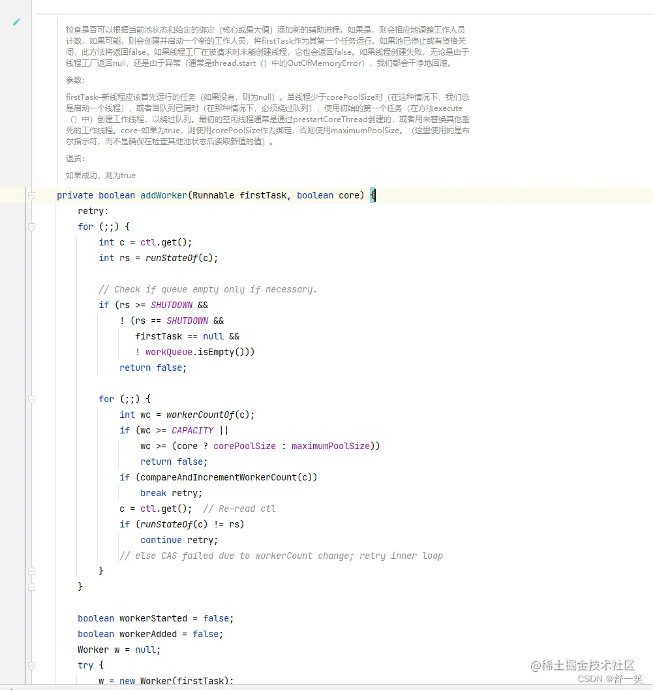Click the '参数:' heading in documentation
The image size is (653, 690).
click(x=75, y=80)
